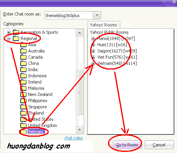
Task: Pick New Zealand from the regional list
Action: click(x=40, y=94)
